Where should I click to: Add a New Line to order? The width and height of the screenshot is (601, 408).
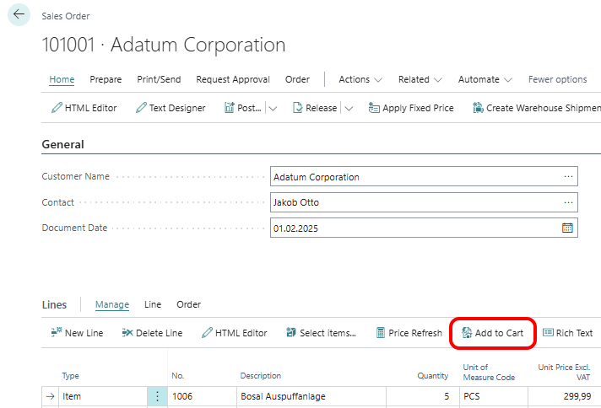pos(77,333)
